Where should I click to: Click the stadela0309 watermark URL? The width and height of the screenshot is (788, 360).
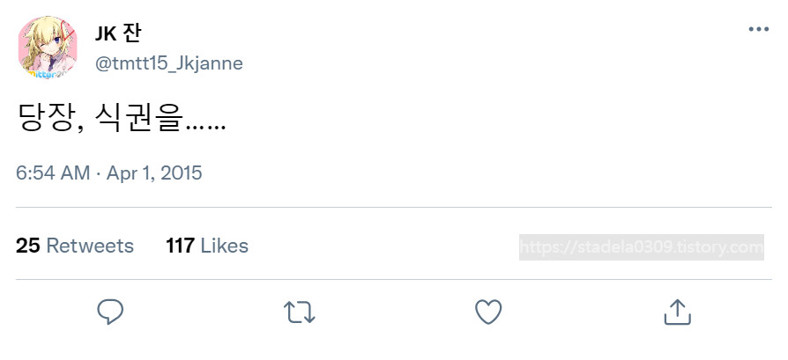(625, 247)
